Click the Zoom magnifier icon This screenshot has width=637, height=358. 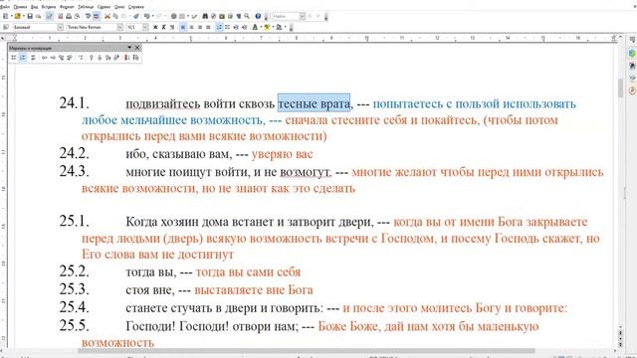pos(247,16)
